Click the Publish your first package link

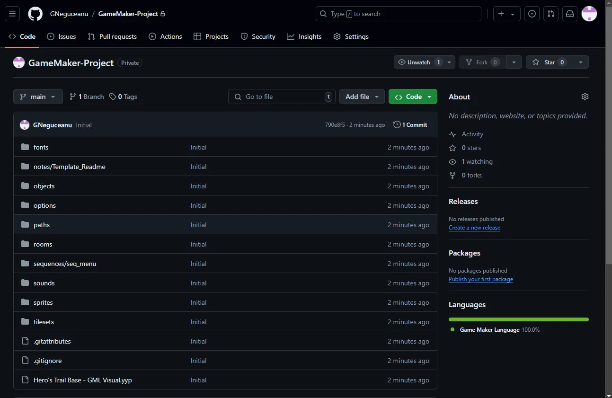(481, 279)
